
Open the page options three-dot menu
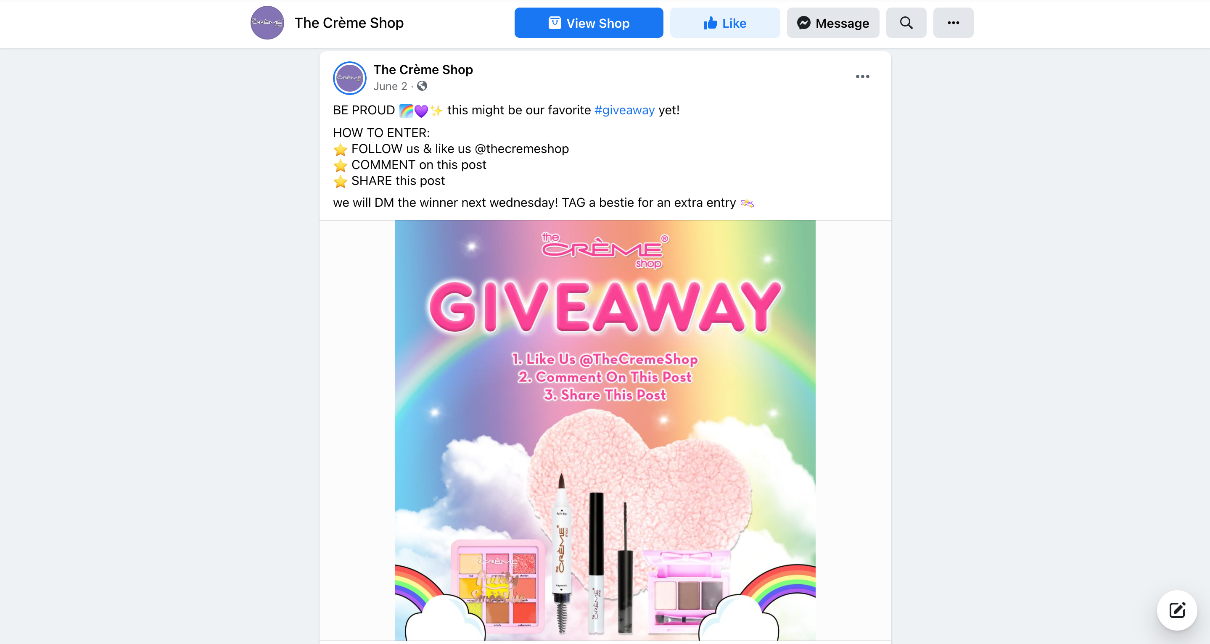(953, 23)
